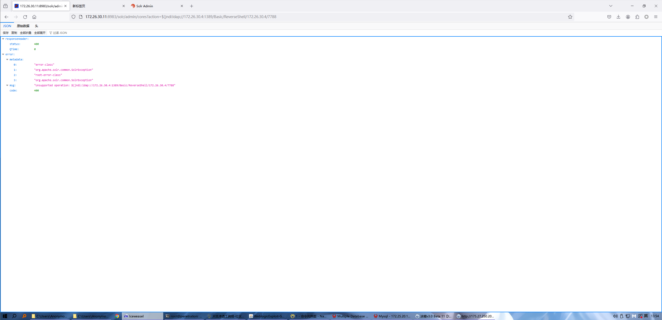
Task: Click the 复制 button
Action: (14, 33)
